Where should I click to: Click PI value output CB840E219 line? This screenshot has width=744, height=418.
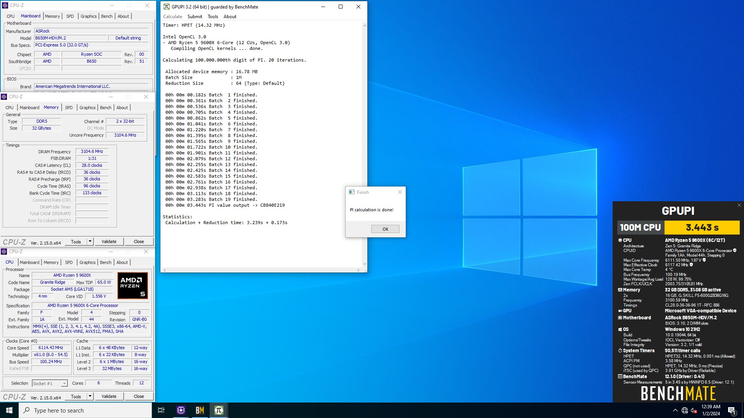coord(225,205)
